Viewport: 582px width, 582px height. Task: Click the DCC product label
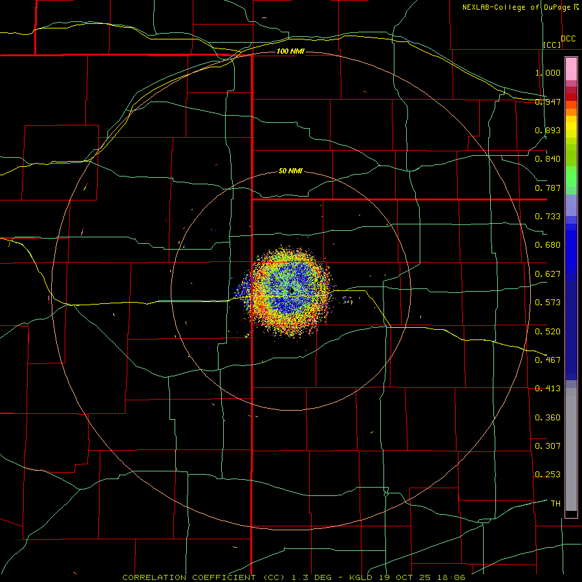tap(568, 39)
